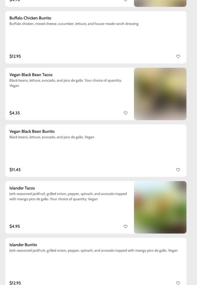Open the Vegan Black Bean Tacos photo
197x285 pixels.
(x=160, y=94)
